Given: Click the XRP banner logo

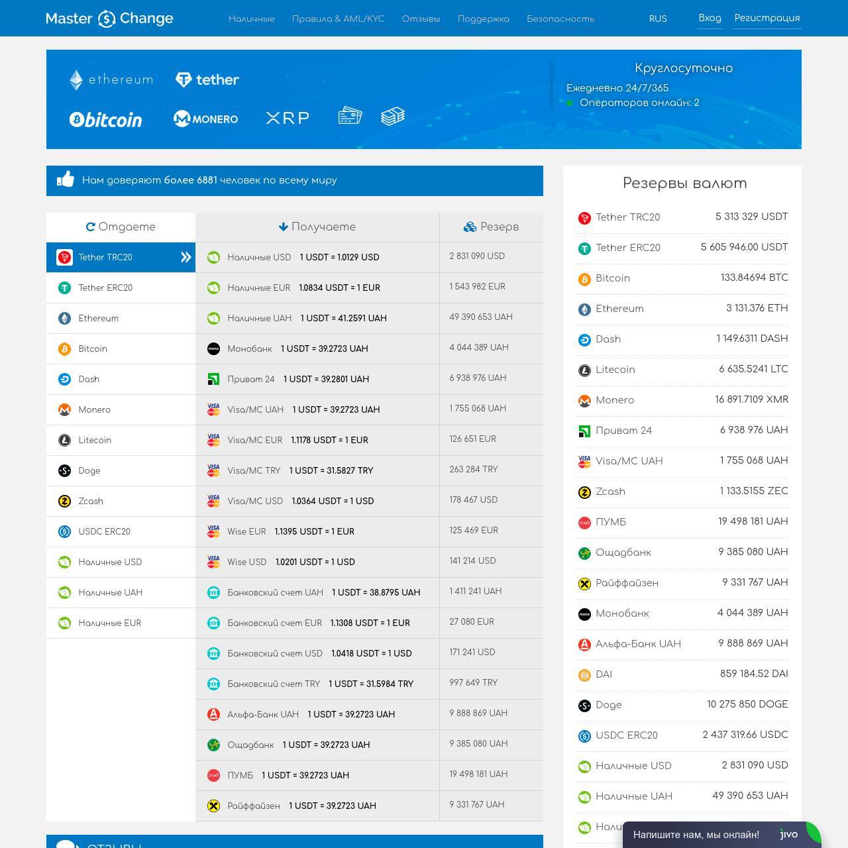Looking at the screenshot, I should coord(288,118).
